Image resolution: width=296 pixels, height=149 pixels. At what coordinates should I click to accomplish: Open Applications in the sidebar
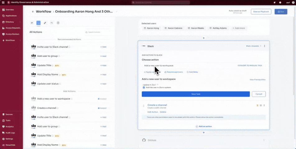tap(9, 16)
